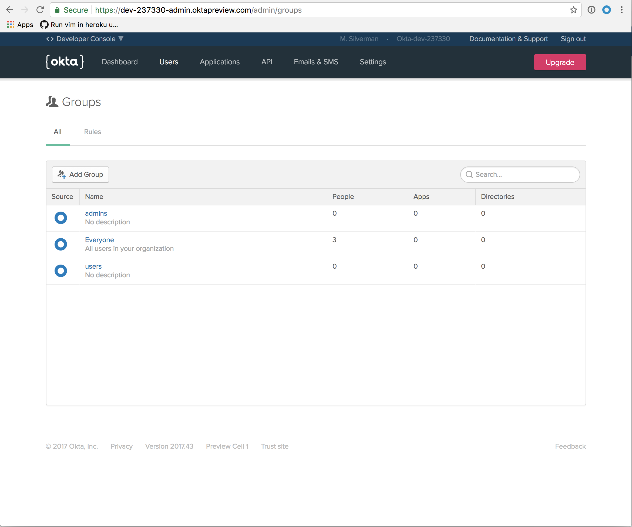
Task: Bookmark page using star icon
Action: 573,10
